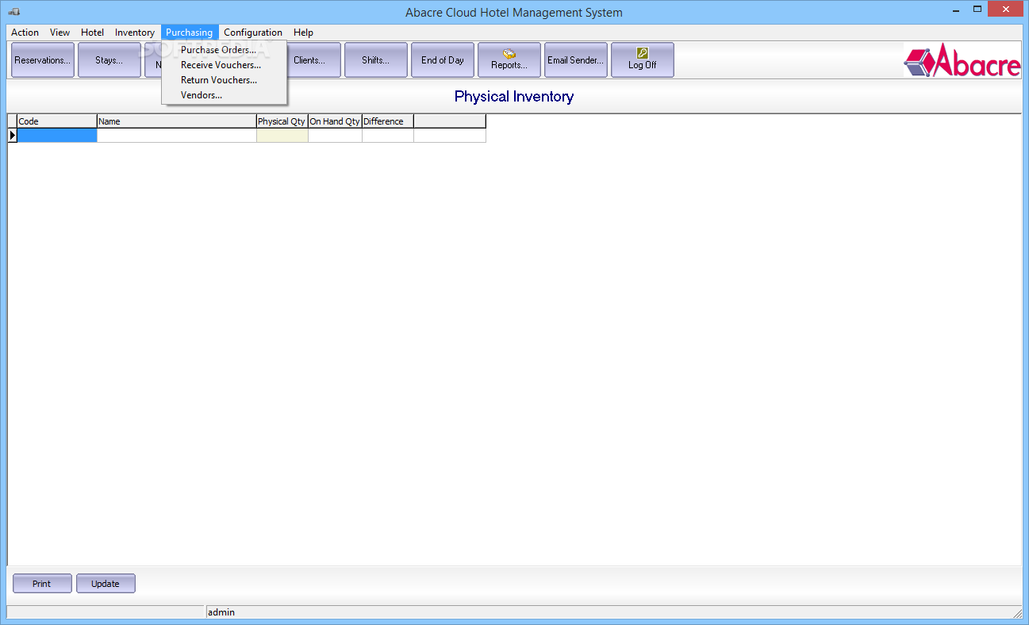Viewport: 1029px width, 625px height.
Task: Click the Physical Qty column header
Action: point(282,121)
